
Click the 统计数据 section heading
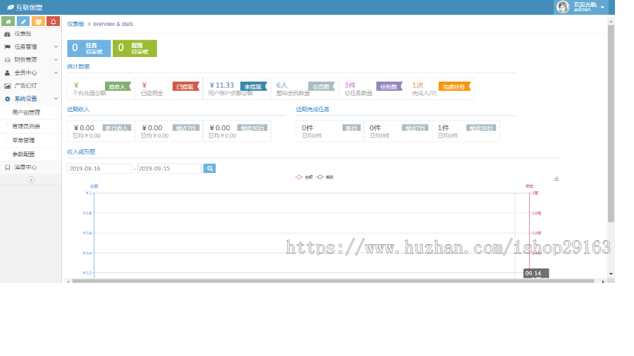[78, 67]
